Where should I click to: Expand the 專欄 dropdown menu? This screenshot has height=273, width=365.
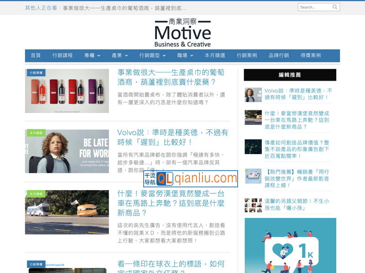click(x=91, y=55)
